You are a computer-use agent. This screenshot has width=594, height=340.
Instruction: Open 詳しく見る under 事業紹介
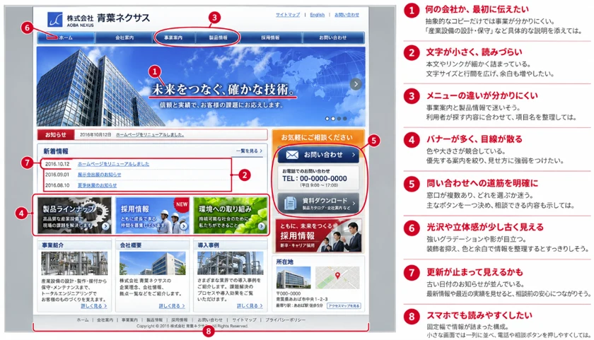(93, 306)
